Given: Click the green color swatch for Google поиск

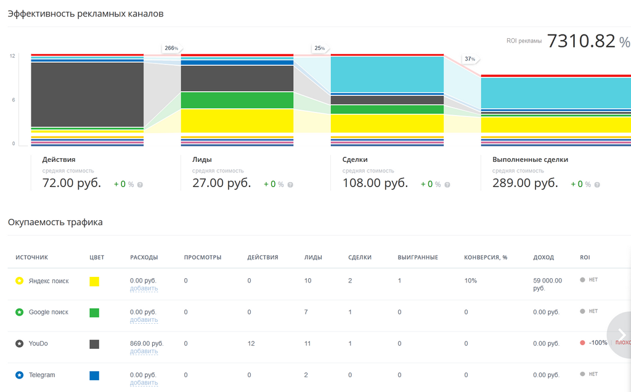Looking at the screenshot, I should point(94,313).
